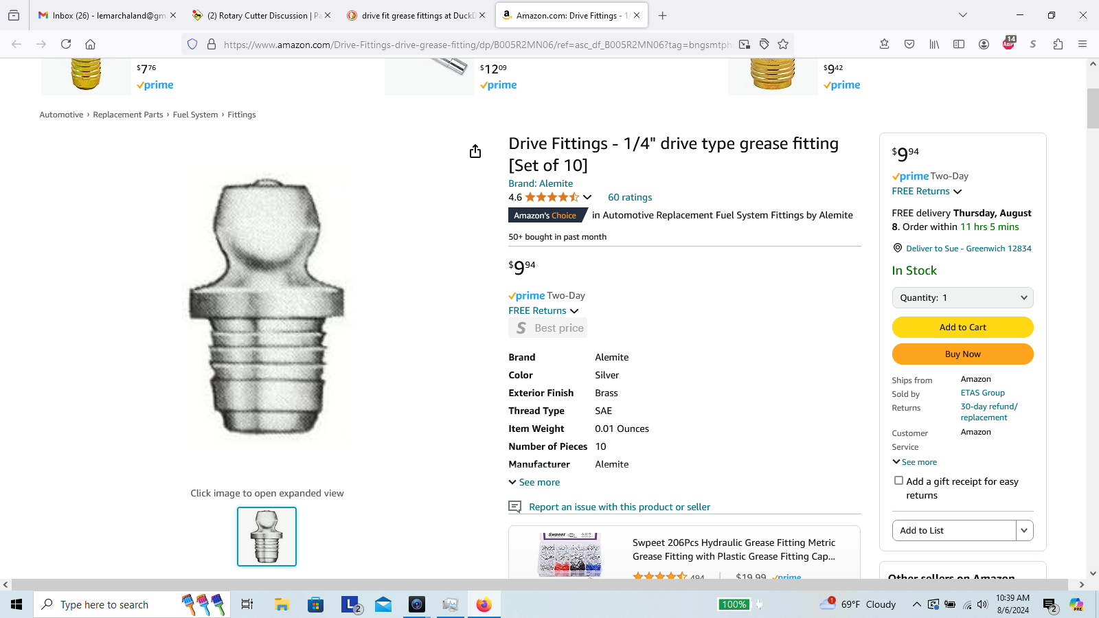This screenshot has height=618, width=1099.
Task: Select the grease fitting image thumbnail
Action: pos(267,536)
